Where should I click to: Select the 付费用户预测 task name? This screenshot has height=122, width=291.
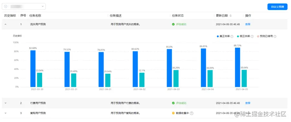click(x=38, y=103)
